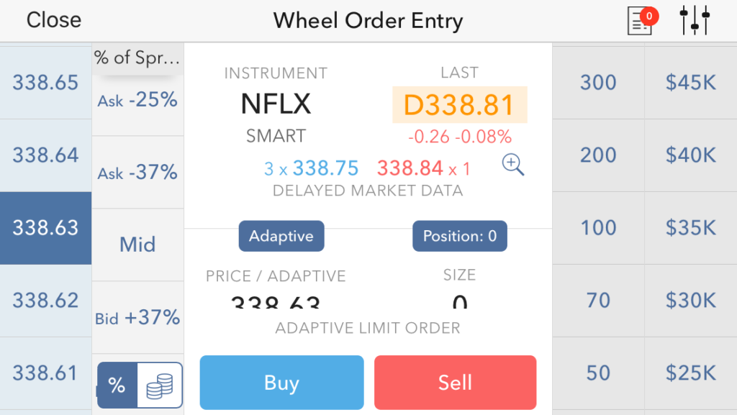This screenshot has height=415, width=737.
Task: Close the Wheel Order Entry screen
Action: coord(53,20)
